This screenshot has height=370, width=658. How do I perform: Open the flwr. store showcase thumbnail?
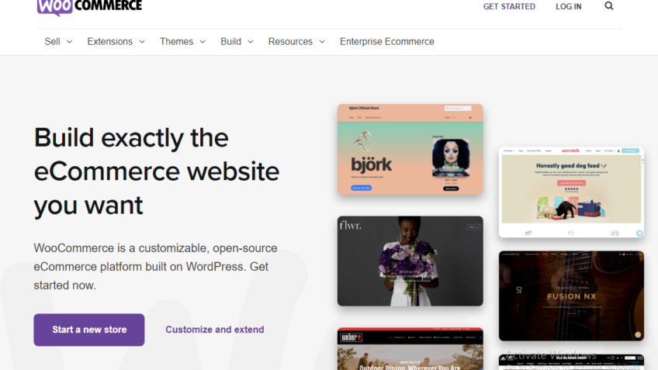tap(410, 261)
